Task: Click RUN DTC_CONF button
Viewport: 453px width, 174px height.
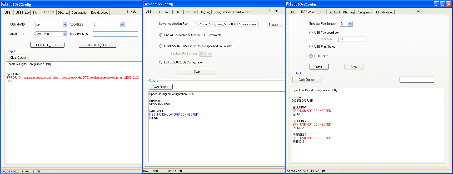Action: pyautogui.click(x=47, y=45)
